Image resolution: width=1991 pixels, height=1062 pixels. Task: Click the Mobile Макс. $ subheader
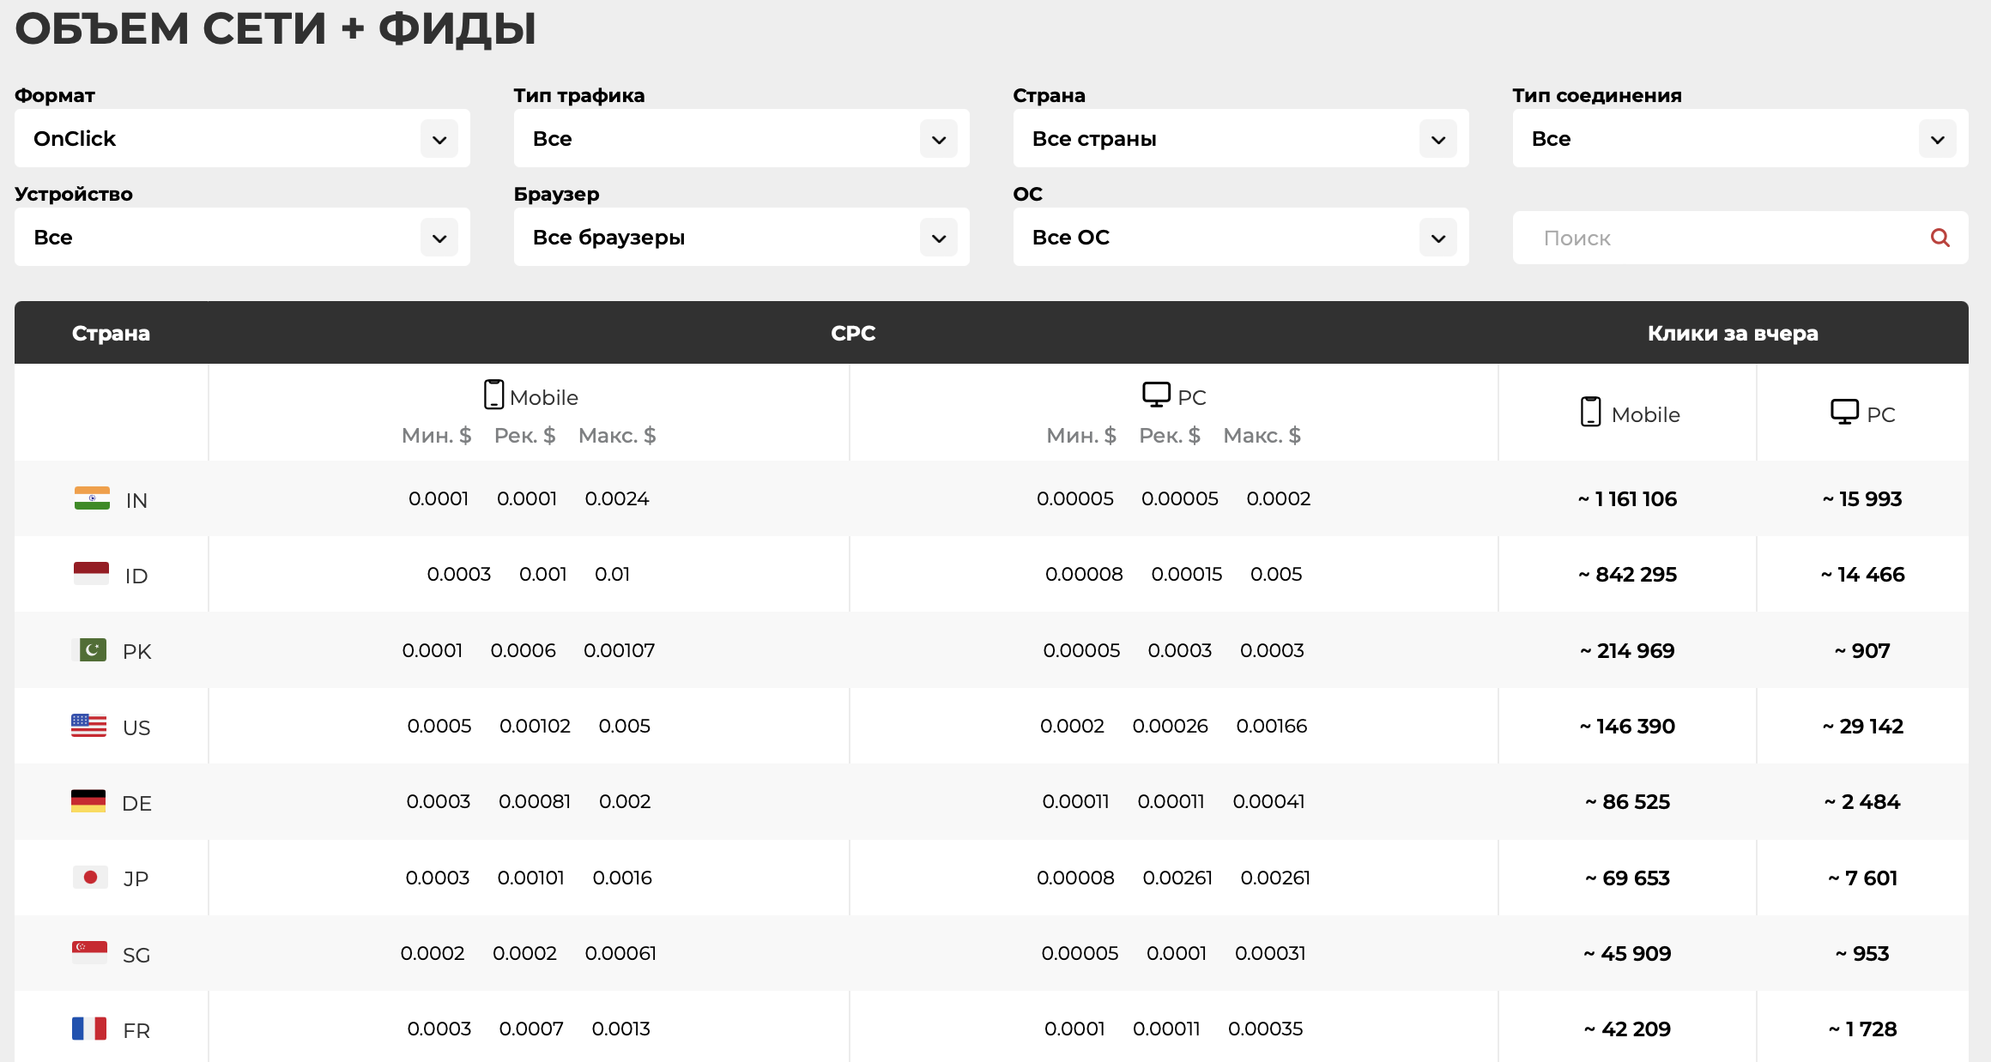click(x=617, y=435)
